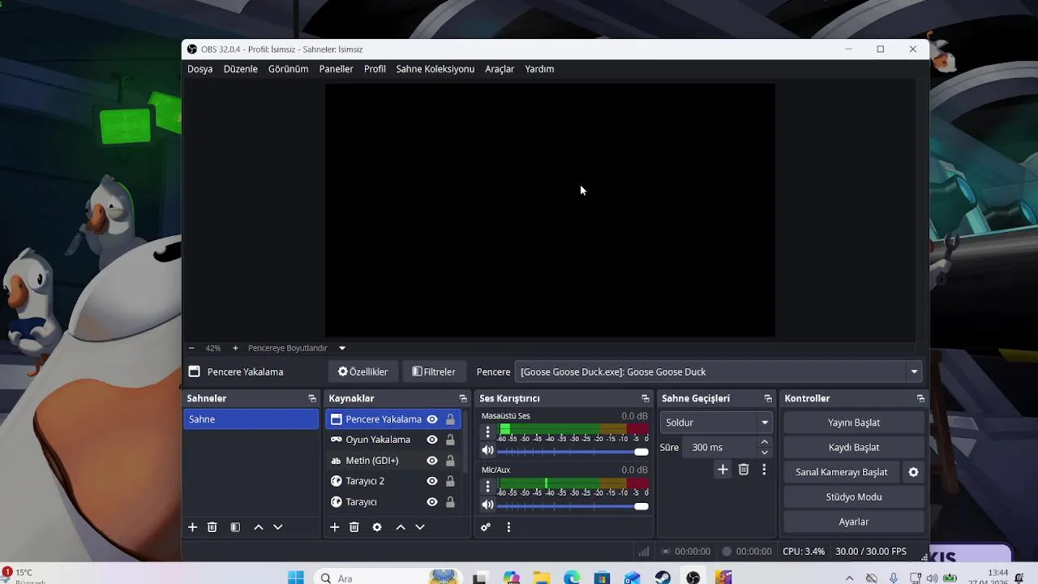Open Ayarlar settings button
This screenshot has width=1038, height=584.
pyautogui.click(x=854, y=522)
